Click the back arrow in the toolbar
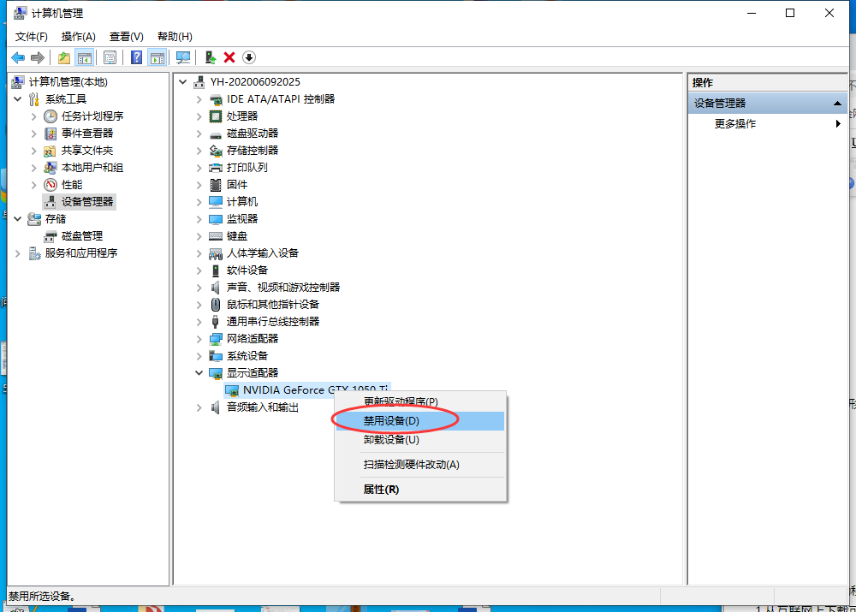856x612 pixels. pyautogui.click(x=18, y=57)
